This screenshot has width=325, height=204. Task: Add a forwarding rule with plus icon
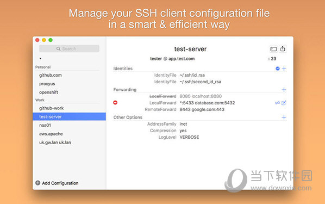[284, 90]
